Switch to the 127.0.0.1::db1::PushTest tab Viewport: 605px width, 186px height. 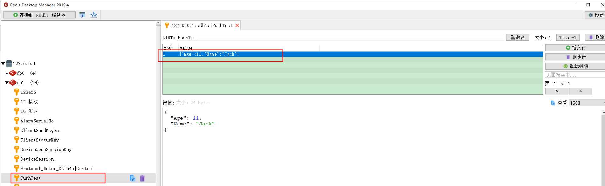click(x=202, y=25)
